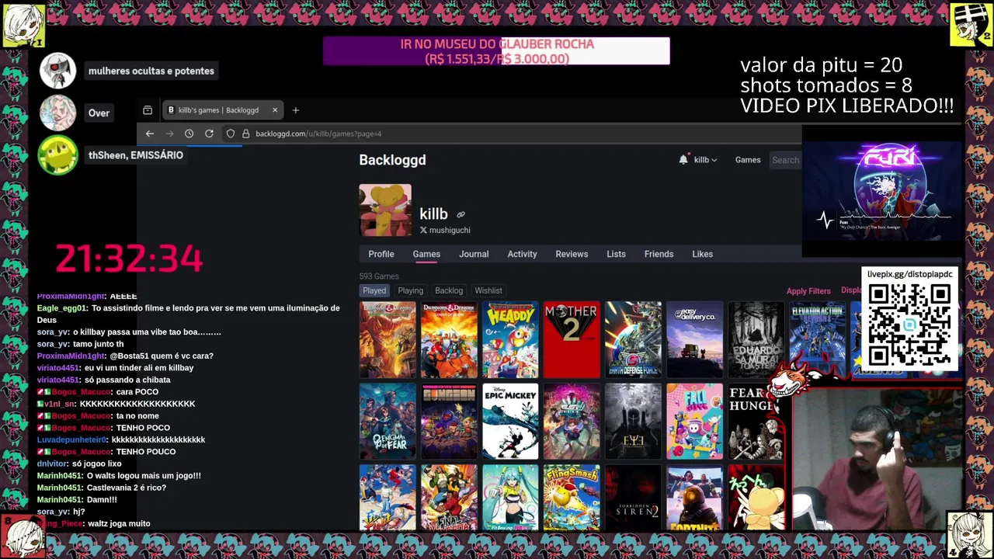Open the Elevator Action game cover
Viewport: 994px width, 559px height.
[x=817, y=339]
